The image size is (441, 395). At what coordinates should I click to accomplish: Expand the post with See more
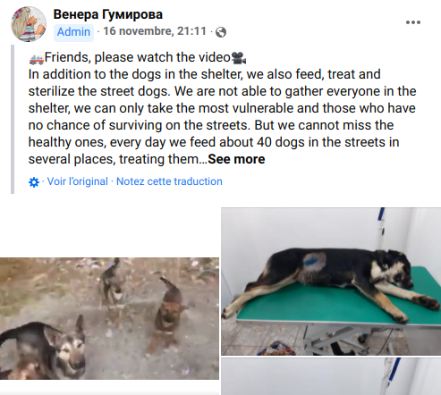pos(236,159)
